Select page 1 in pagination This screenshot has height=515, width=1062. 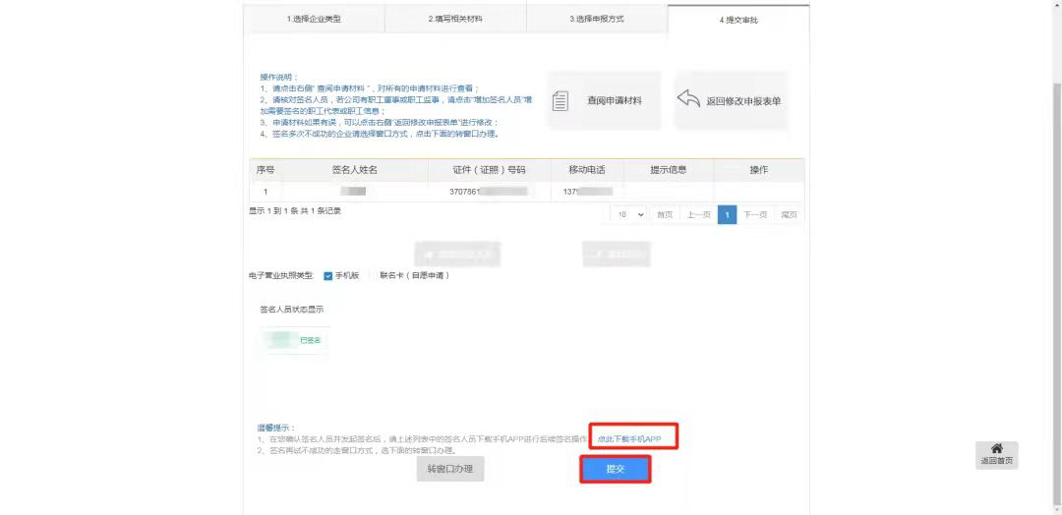[x=727, y=214]
